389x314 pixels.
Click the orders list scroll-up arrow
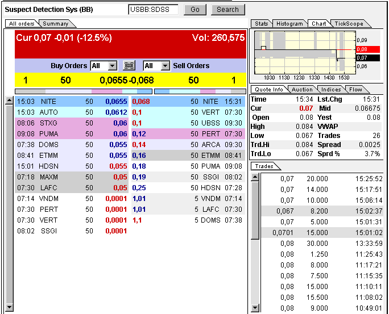coord(9,101)
